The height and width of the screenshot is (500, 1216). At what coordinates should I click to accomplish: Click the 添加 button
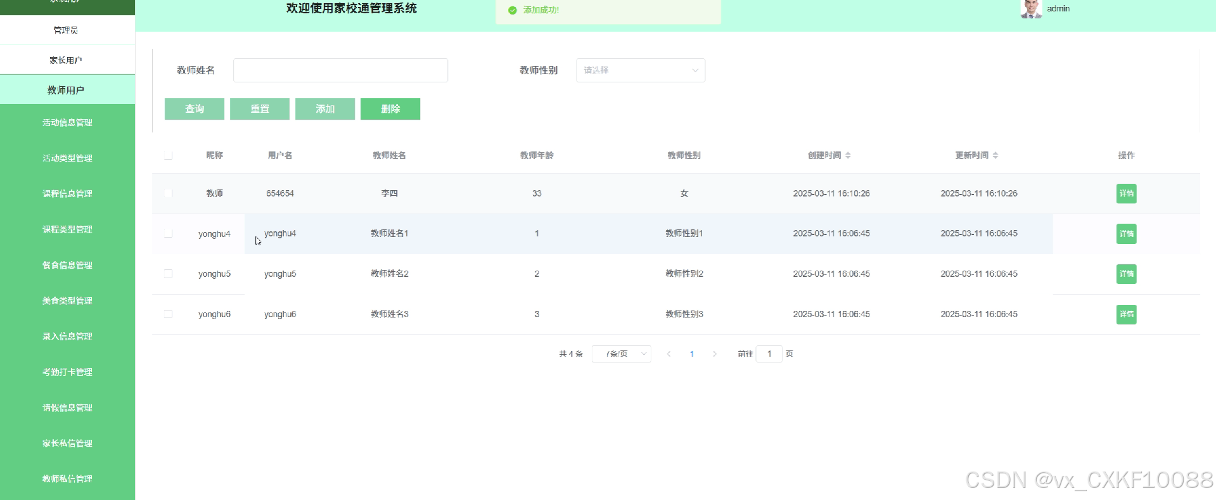[325, 109]
